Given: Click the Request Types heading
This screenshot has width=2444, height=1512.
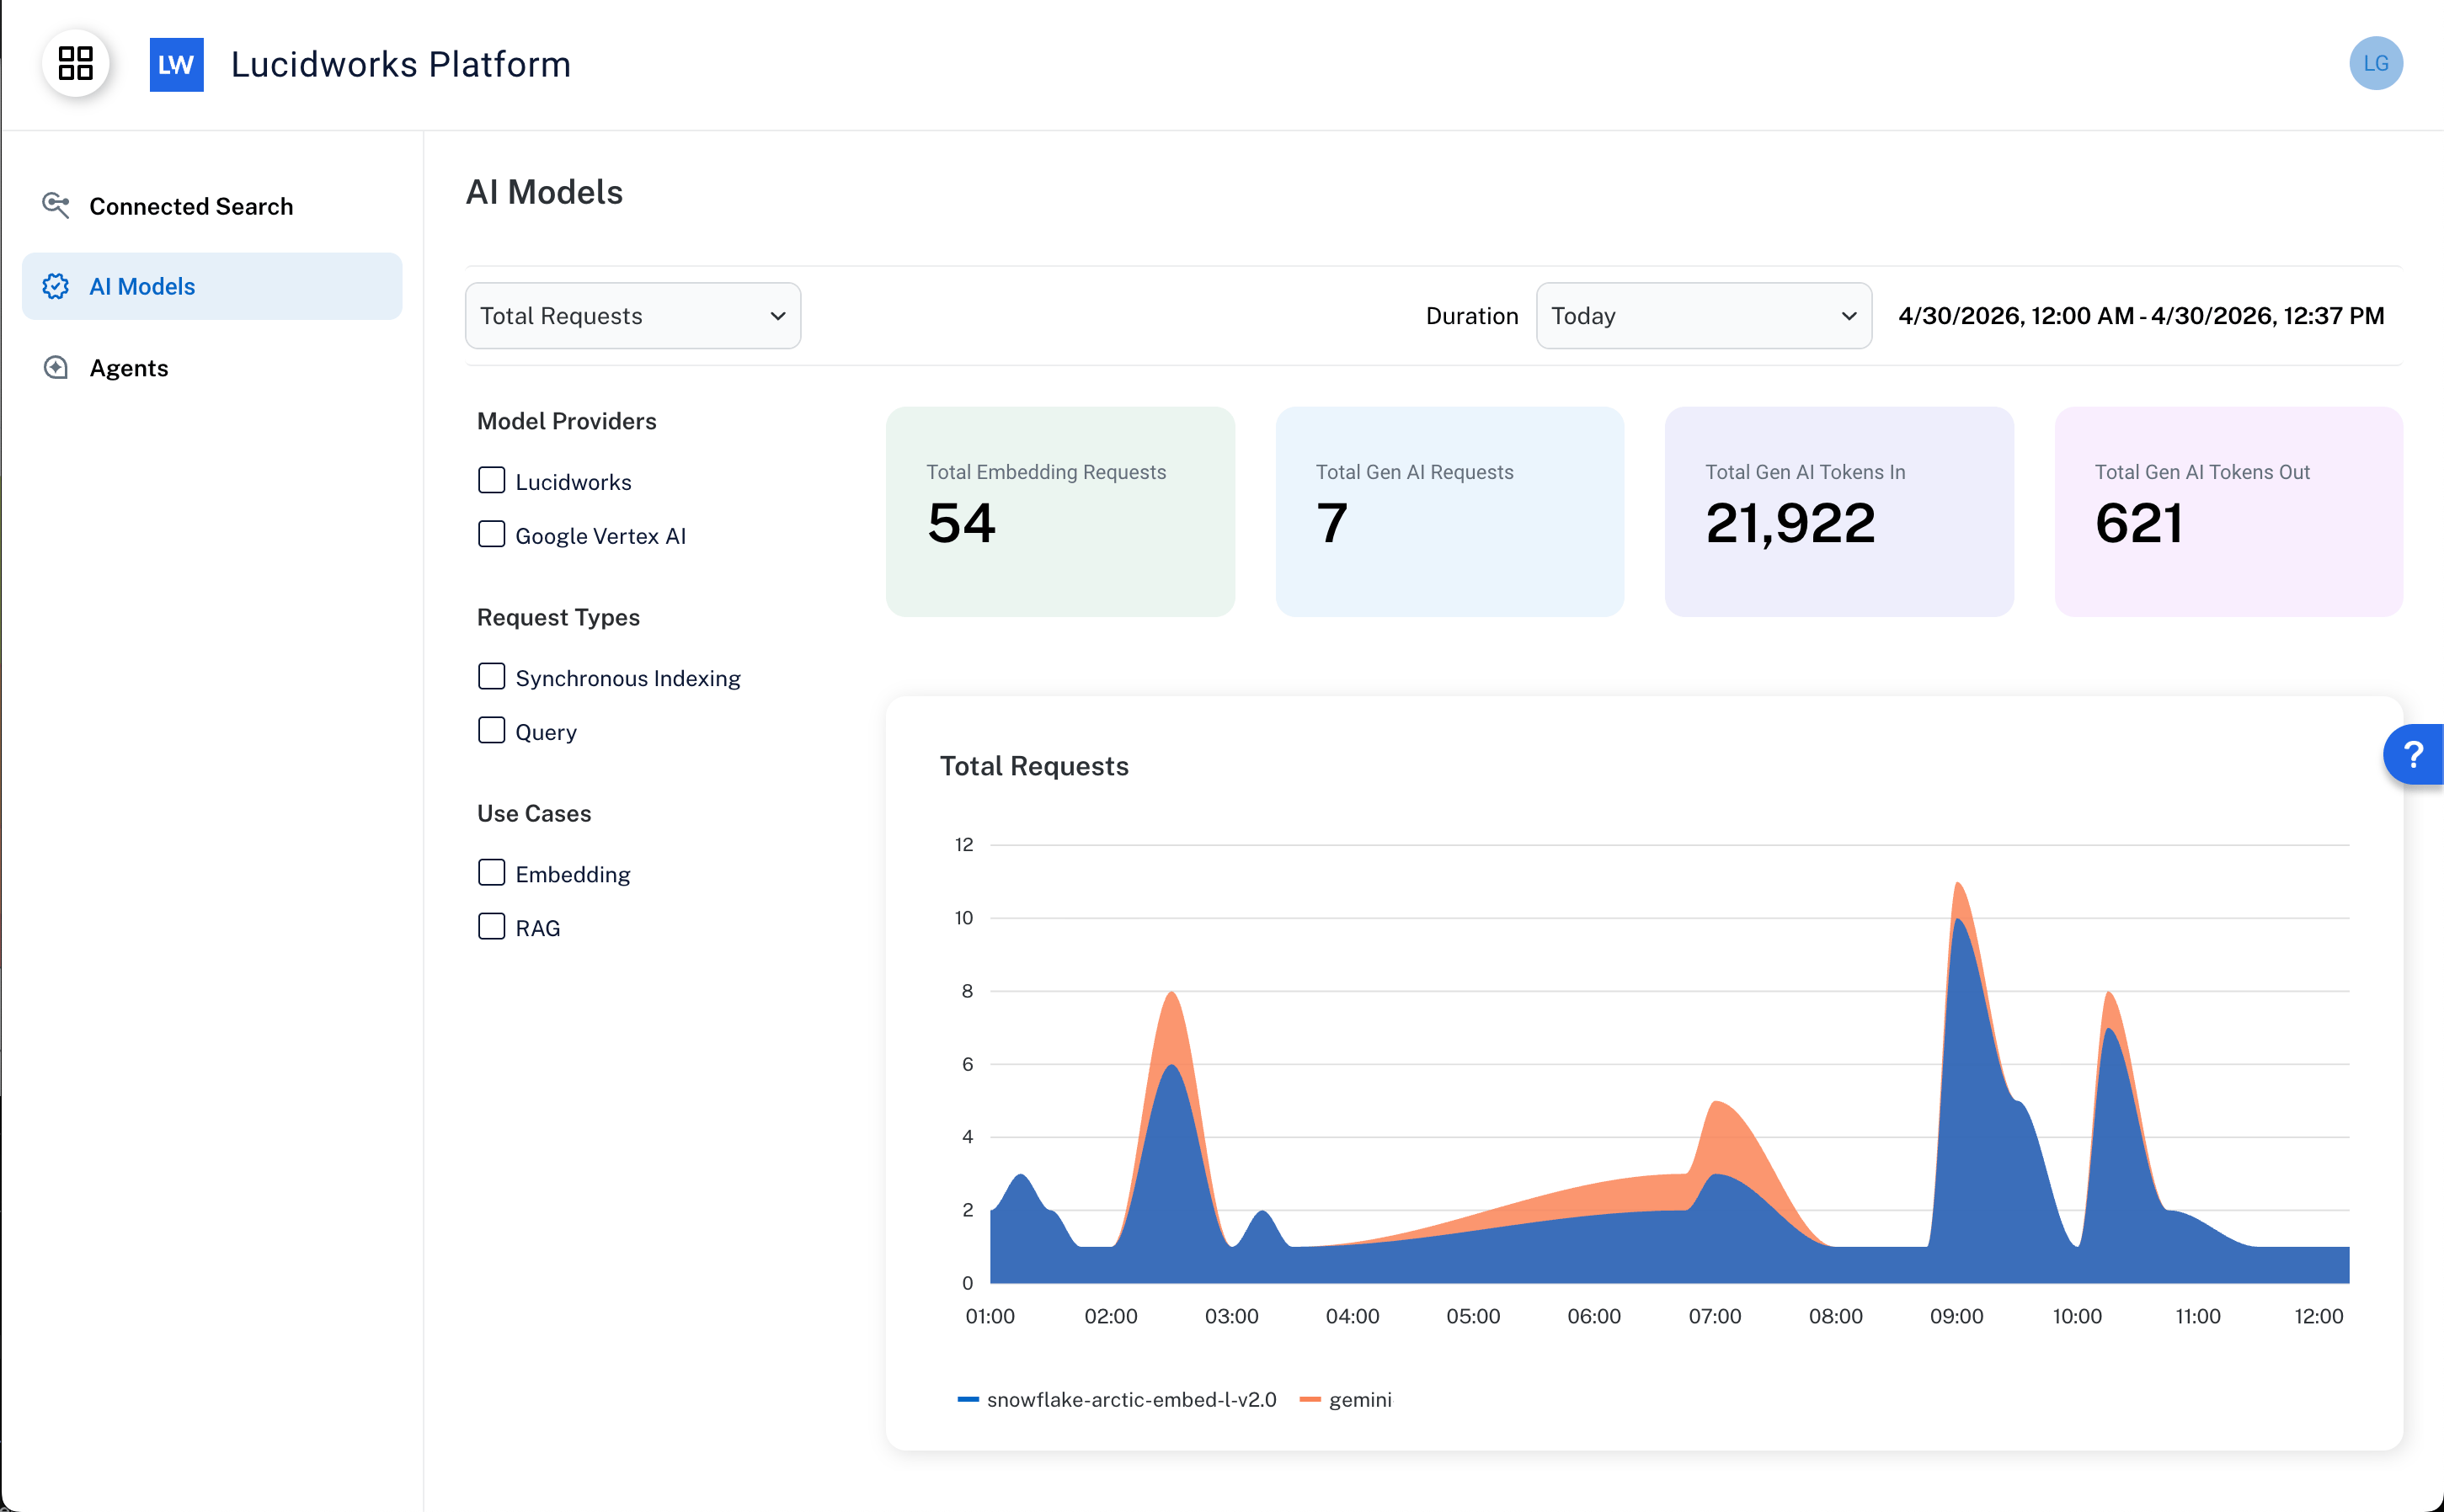Looking at the screenshot, I should click(x=558, y=617).
